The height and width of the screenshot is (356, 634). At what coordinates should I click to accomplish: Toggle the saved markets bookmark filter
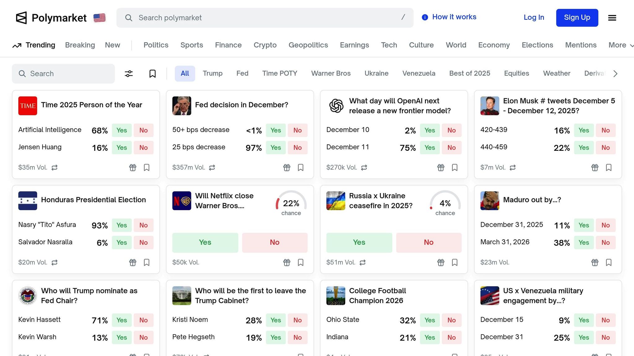(152, 74)
